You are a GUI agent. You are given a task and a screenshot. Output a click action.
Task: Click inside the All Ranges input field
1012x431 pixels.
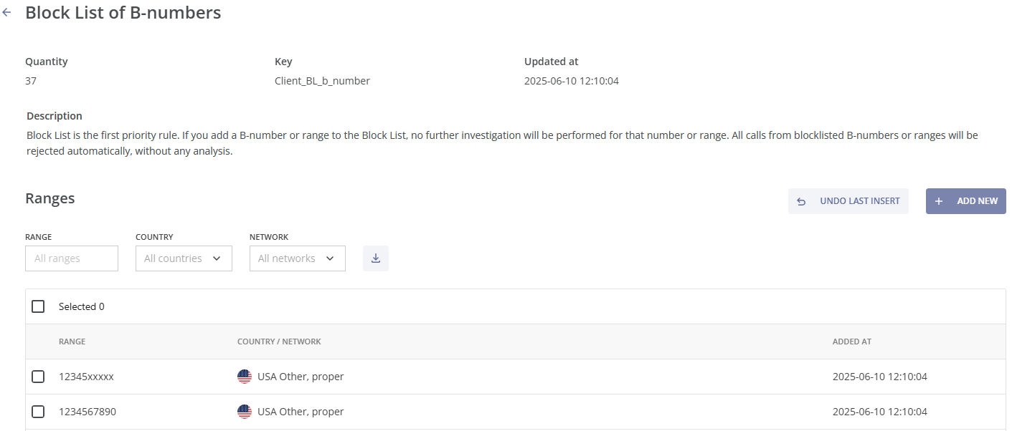tap(72, 258)
